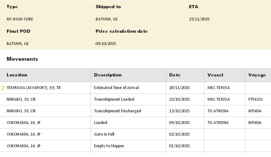
Task: Select Transshipment Discharged description cell
Action: coord(118,111)
